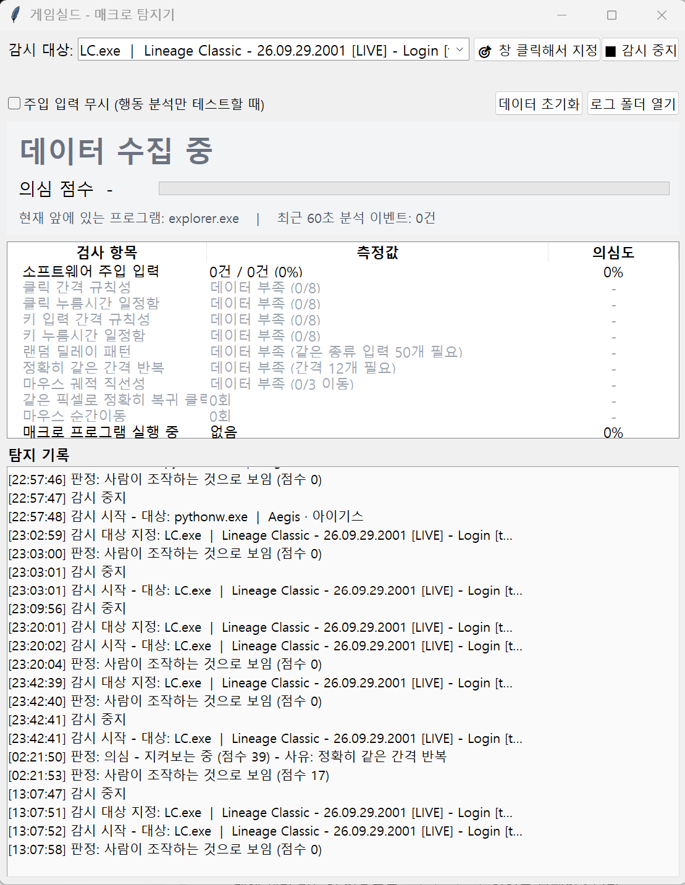The image size is (685, 885).
Task: Click the 데이터 수집 중 status heading
Action: (x=116, y=151)
